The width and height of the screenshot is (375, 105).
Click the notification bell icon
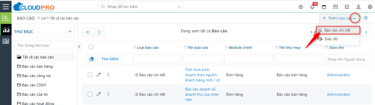312,7
